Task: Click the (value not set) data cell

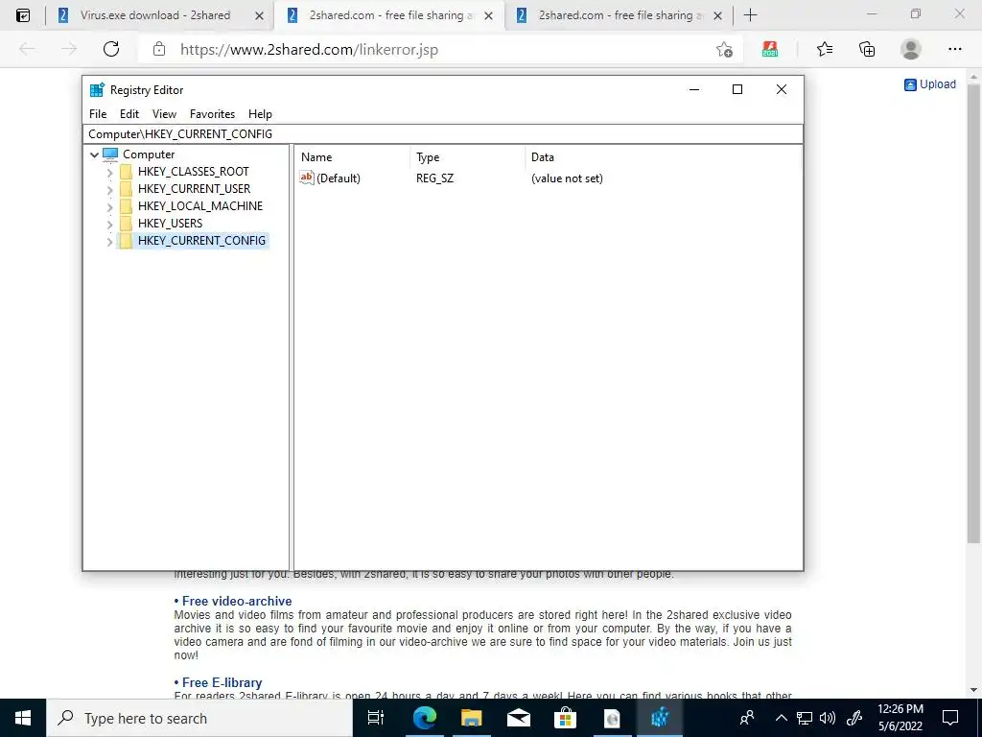Action: pos(567,178)
